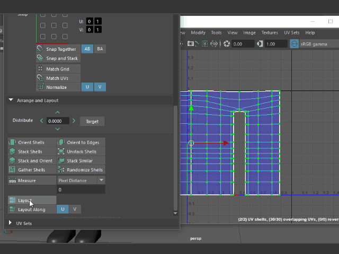Toggle the V option beside Layout Along
This screenshot has height=254, width=339.
[75, 209]
